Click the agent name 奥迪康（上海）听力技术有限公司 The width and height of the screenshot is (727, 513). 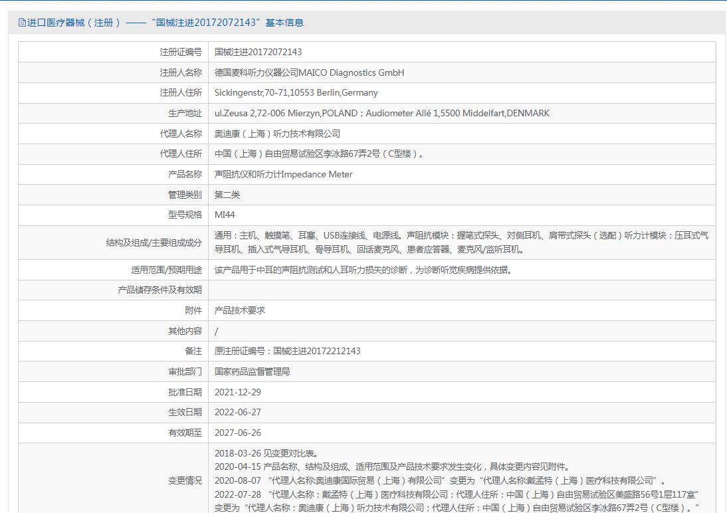pyautogui.click(x=277, y=134)
